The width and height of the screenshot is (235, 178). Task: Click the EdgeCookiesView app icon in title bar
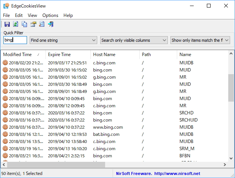(6, 6)
